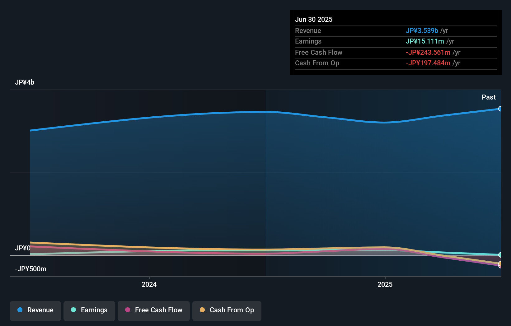The width and height of the screenshot is (511, 326).
Task: Expand the Free Cash Flow tooltip row
Action: coord(395,52)
